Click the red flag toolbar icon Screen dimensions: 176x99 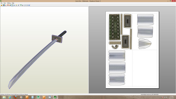[x=8, y=5]
